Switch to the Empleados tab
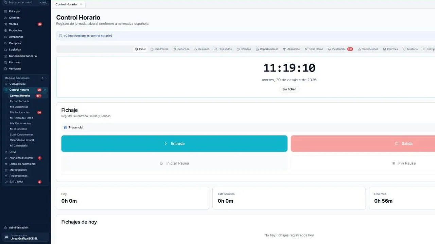 pos(223,49)
